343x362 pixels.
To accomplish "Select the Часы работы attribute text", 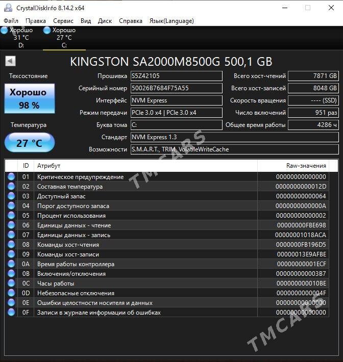I will click(56, 283).
